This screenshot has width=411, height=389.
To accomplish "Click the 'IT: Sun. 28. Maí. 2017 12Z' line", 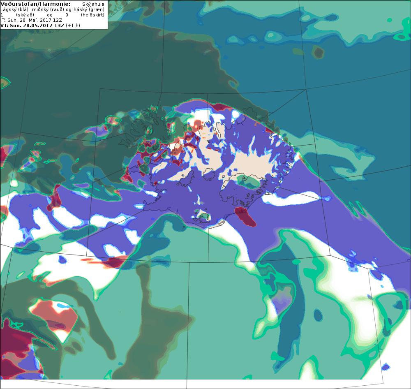I will (x=31, y=20).
